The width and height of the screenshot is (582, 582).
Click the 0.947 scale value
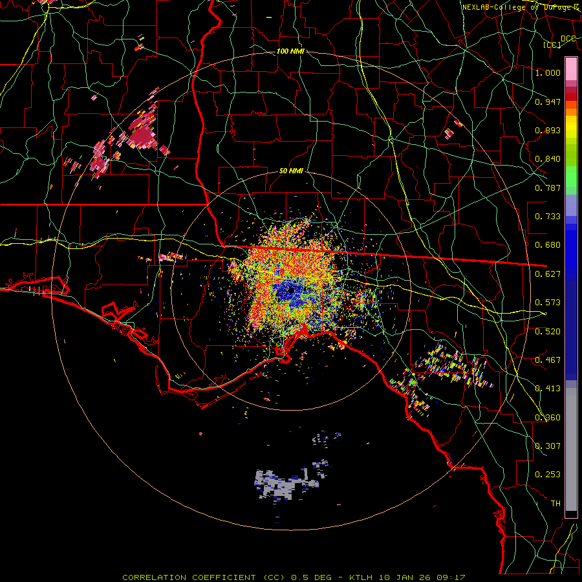click(x=548, y=102)
